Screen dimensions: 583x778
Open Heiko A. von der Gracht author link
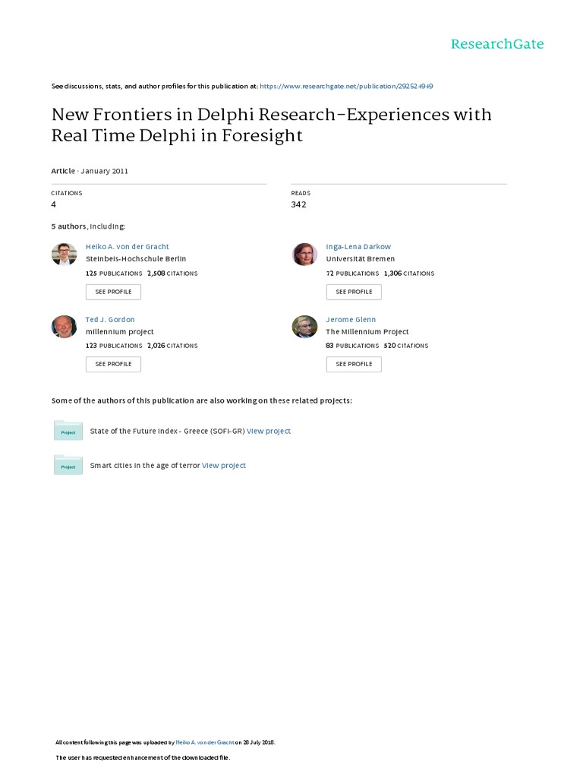(127, 247)
